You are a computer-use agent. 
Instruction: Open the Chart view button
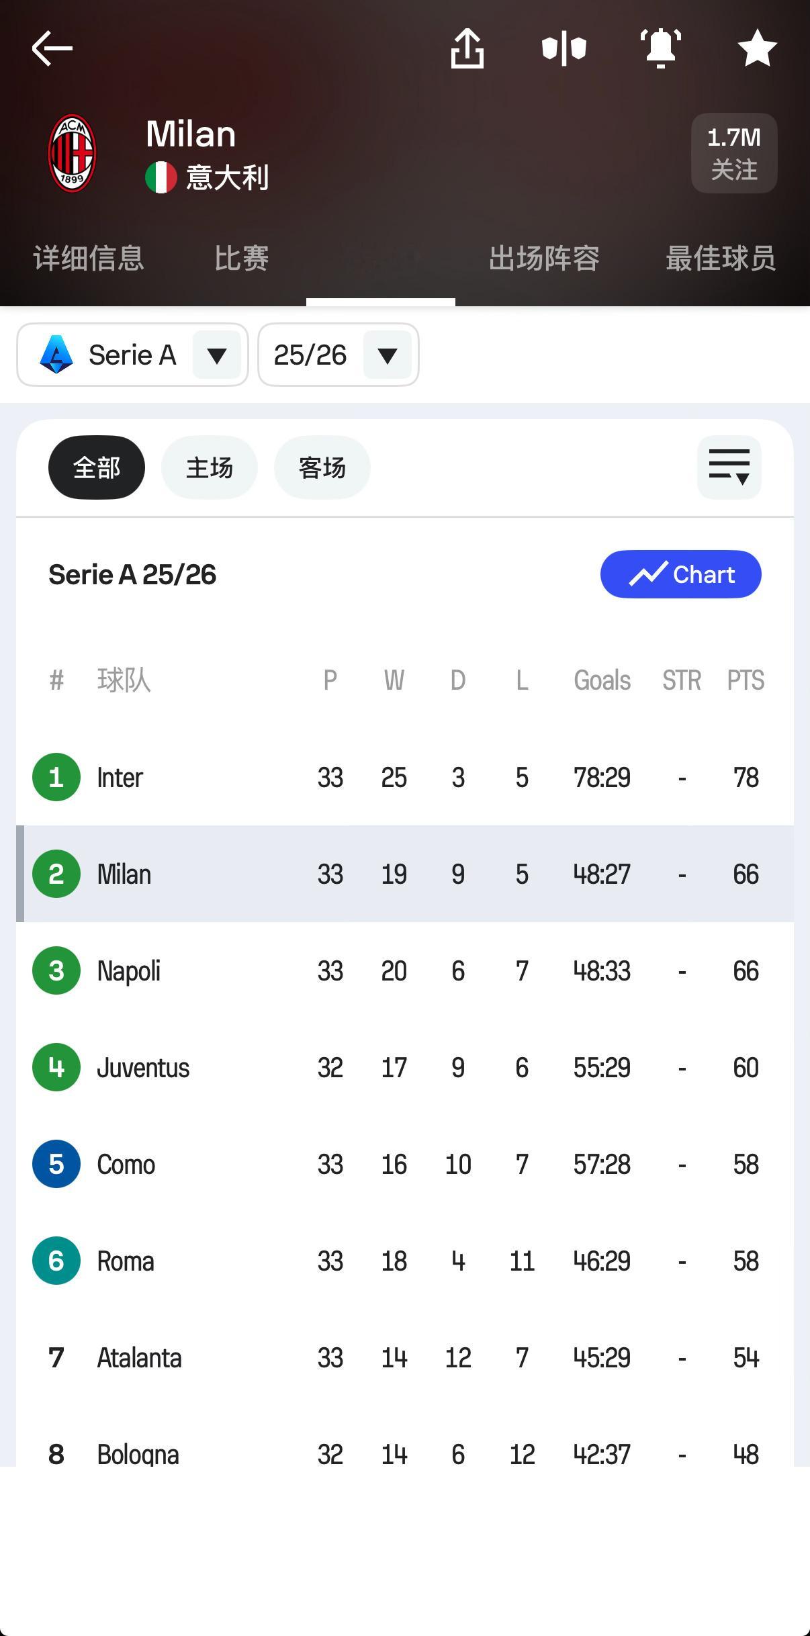click(680, 574)
